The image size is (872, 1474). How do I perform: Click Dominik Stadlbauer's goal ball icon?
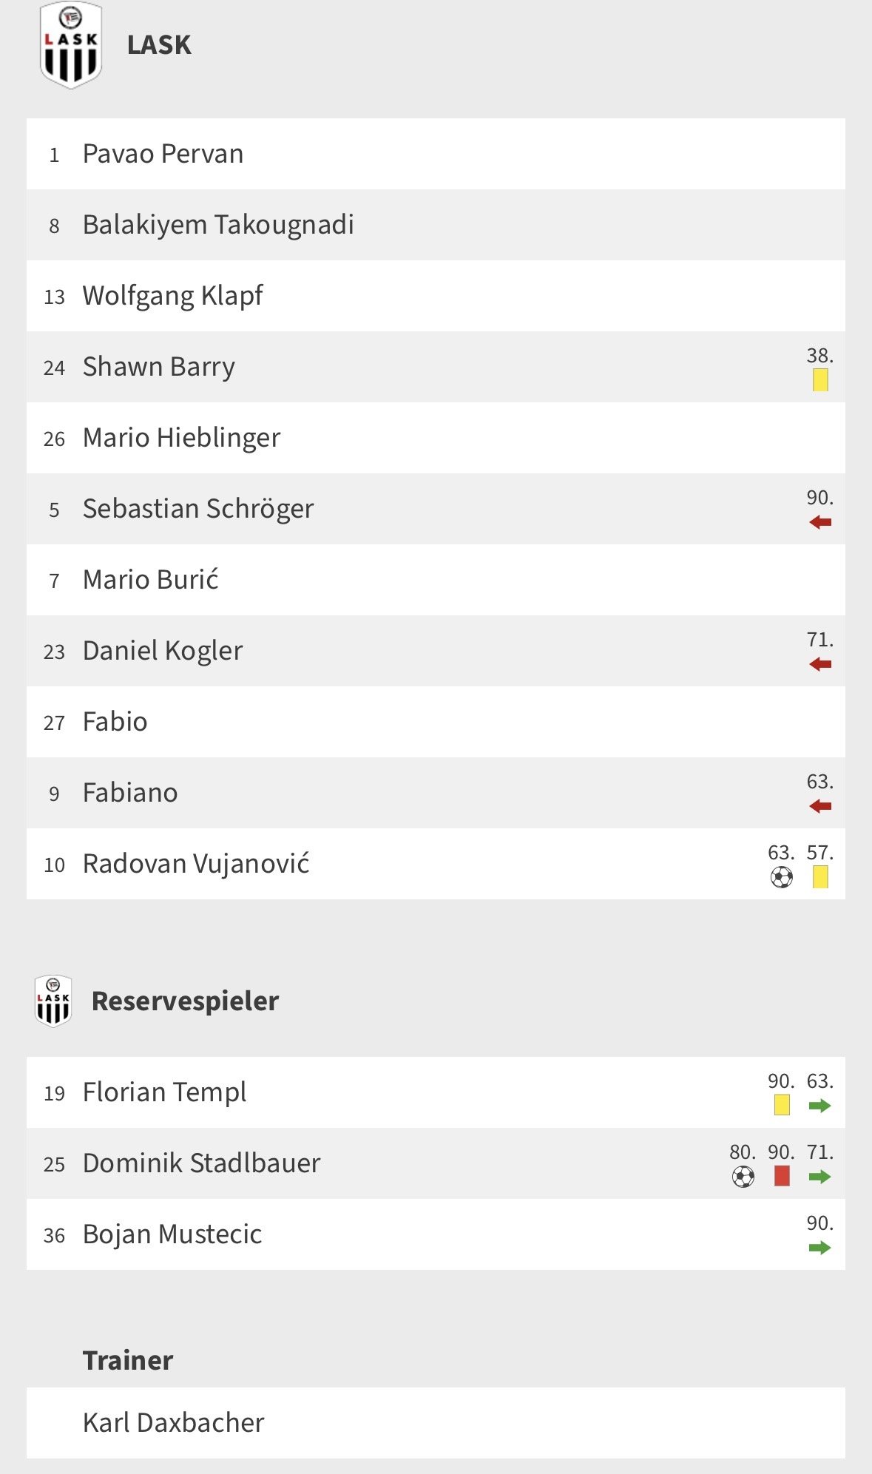[x=743, y=1176]
